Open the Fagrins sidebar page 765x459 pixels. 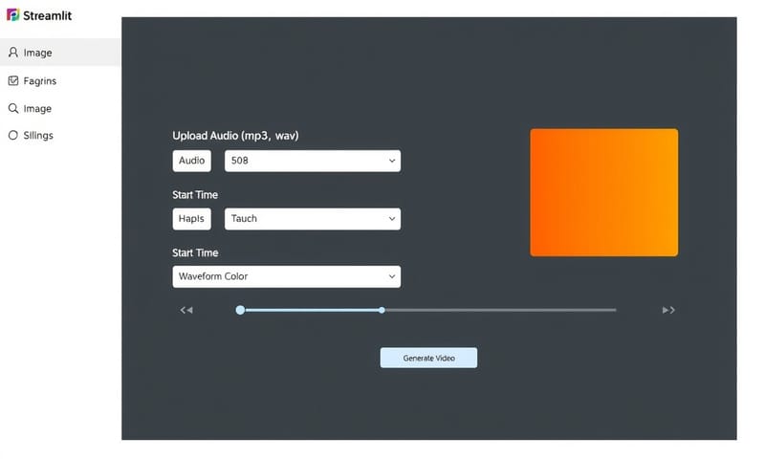(39, 81)
